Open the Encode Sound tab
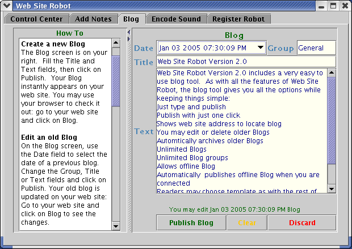The image size is (352, 249). coord(176,19)
